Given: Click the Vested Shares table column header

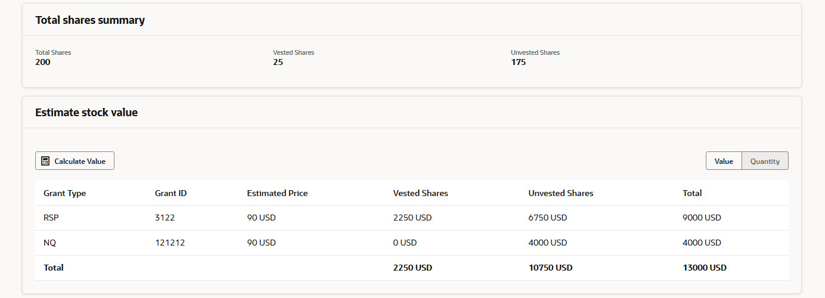Looking at the screenshot, I should 420,193.
